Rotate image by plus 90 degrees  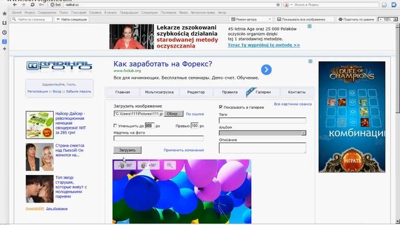(x=149, y=165)
